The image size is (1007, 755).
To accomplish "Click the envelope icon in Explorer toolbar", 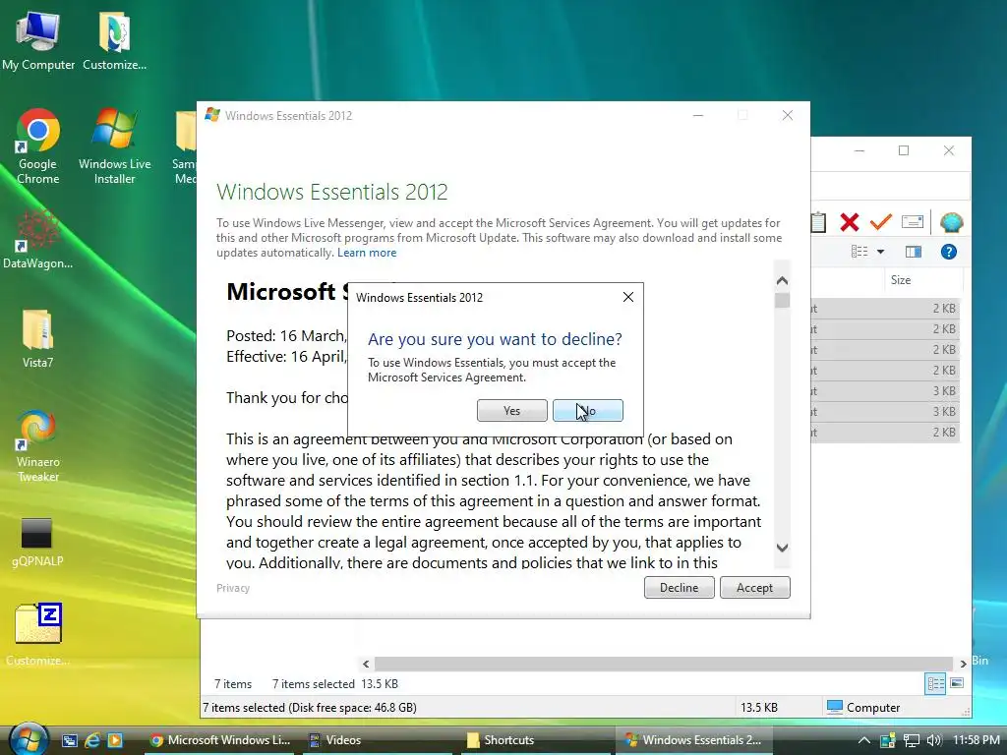I will click(x=912, y=222).
